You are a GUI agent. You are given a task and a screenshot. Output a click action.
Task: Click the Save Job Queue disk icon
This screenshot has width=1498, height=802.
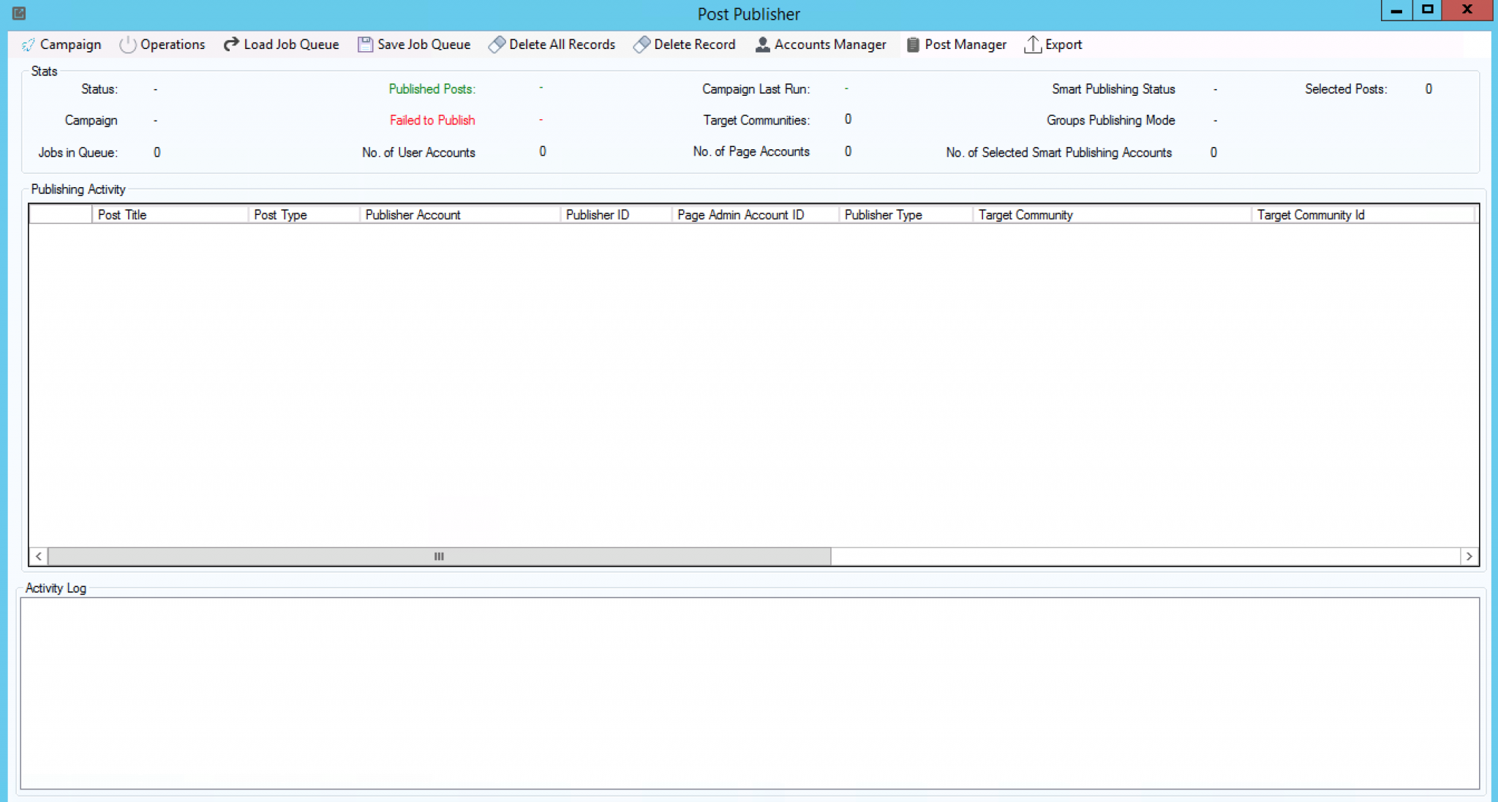coord(364,45)
